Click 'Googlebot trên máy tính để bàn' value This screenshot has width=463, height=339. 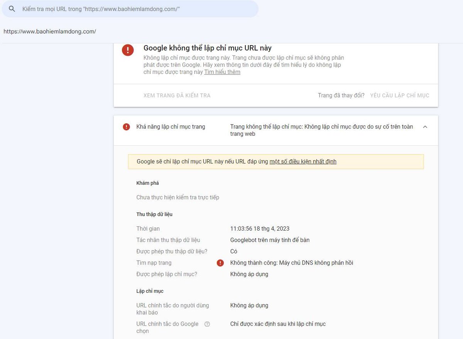click(x=270, y=240)
